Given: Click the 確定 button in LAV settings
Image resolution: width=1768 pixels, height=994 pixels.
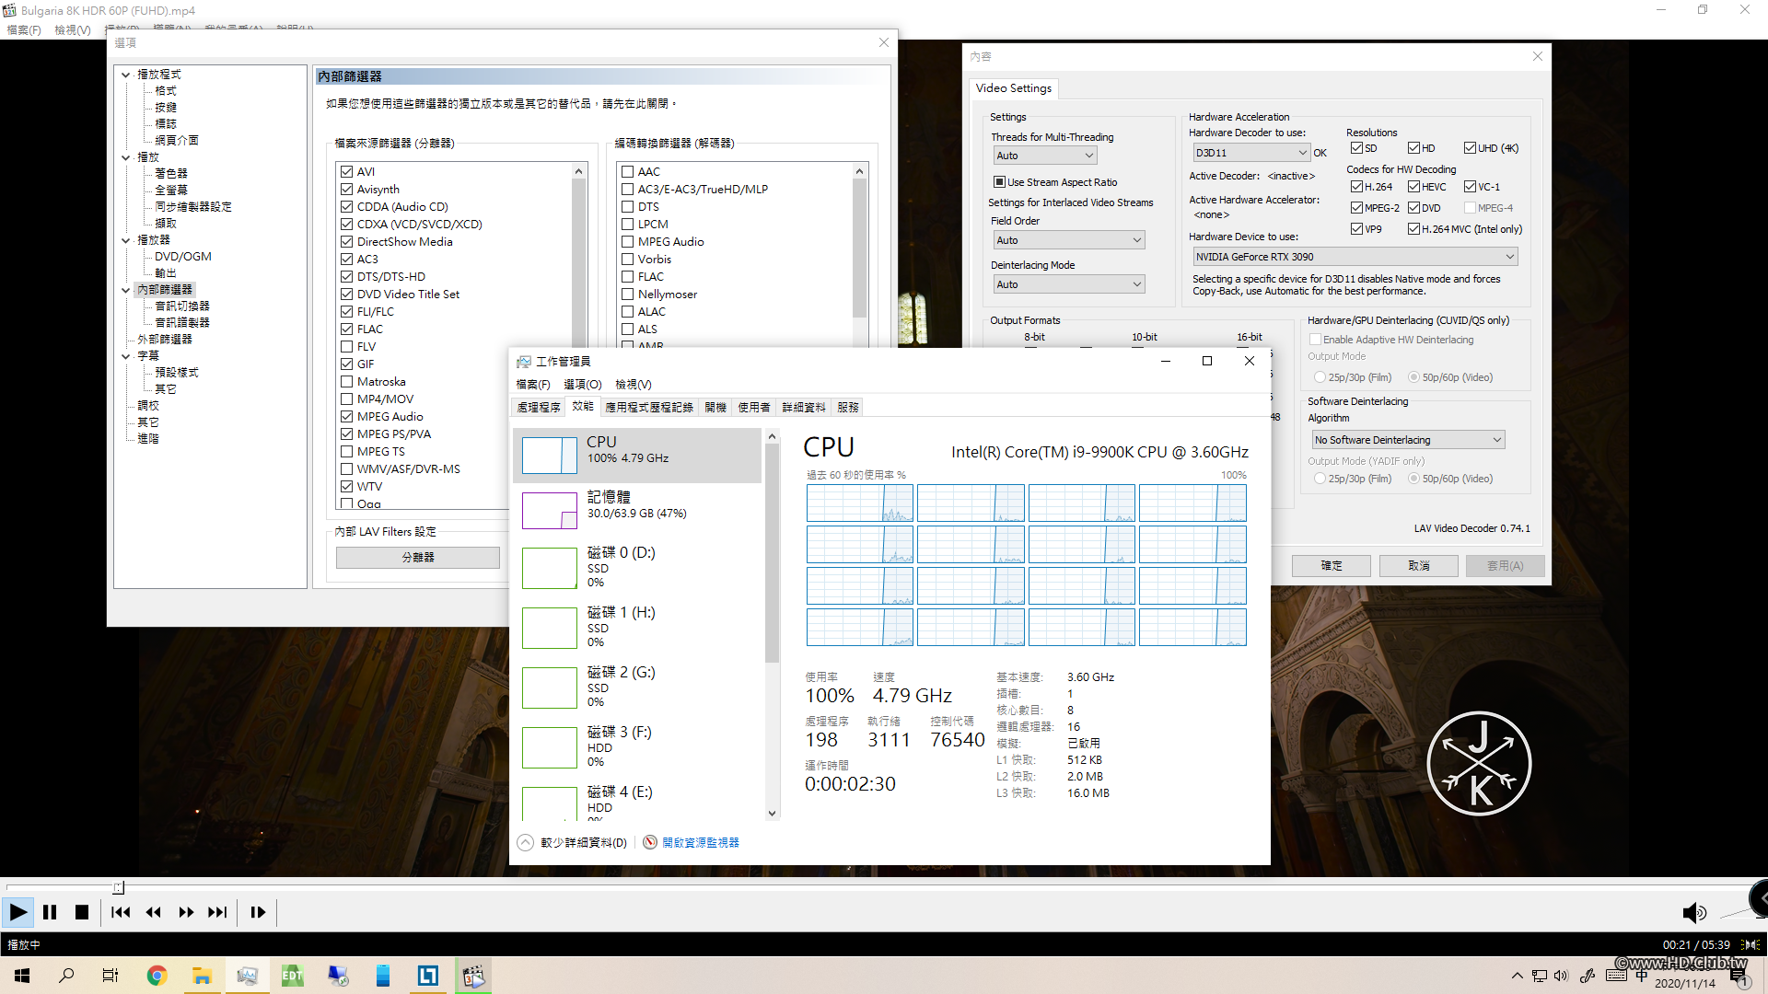Looking at the screenshot, I should 1331,565.
